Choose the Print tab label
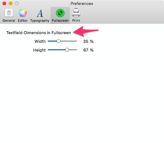The image size is (164, 143). click(x=76, y=20)
